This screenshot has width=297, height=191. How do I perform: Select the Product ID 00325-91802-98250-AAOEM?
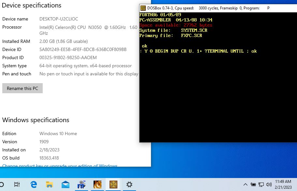click(68, 58)
